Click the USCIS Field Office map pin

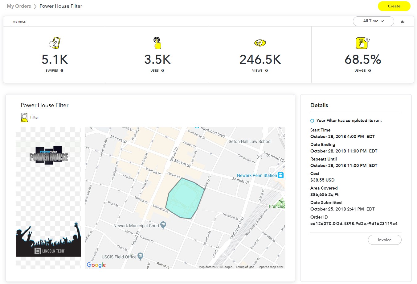point(141,256)
